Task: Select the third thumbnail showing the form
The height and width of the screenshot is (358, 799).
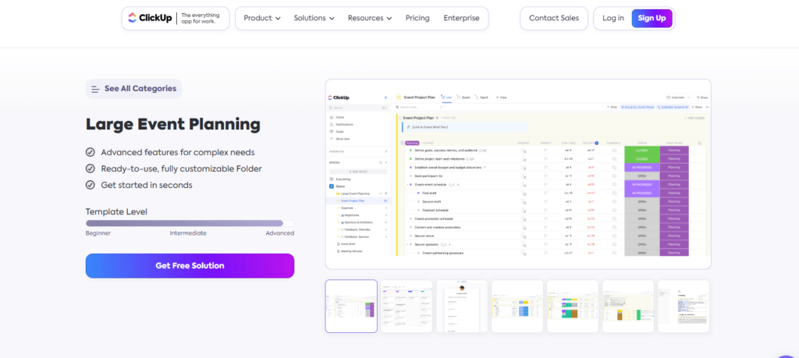Action: pos(462,306)
